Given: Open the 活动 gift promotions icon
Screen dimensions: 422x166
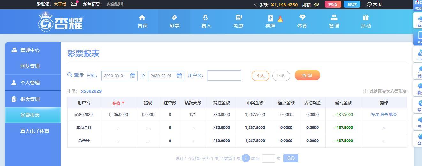Looking at the screenshot, I should click(366, 18).
